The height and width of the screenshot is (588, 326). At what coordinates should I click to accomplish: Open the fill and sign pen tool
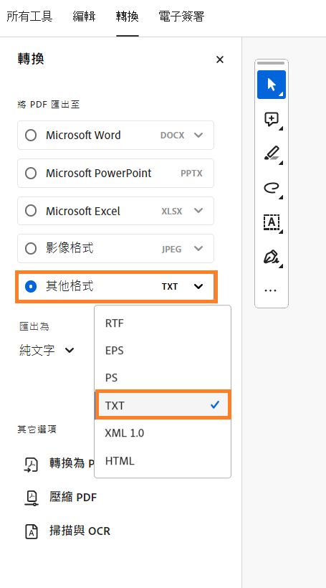pos(272,257)
